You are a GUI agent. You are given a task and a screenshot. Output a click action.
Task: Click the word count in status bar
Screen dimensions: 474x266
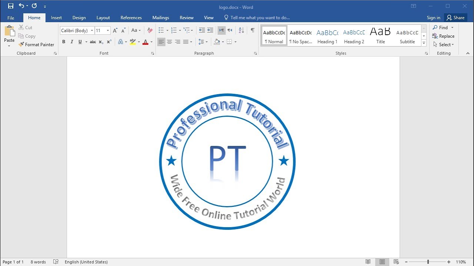click(39, 262)
